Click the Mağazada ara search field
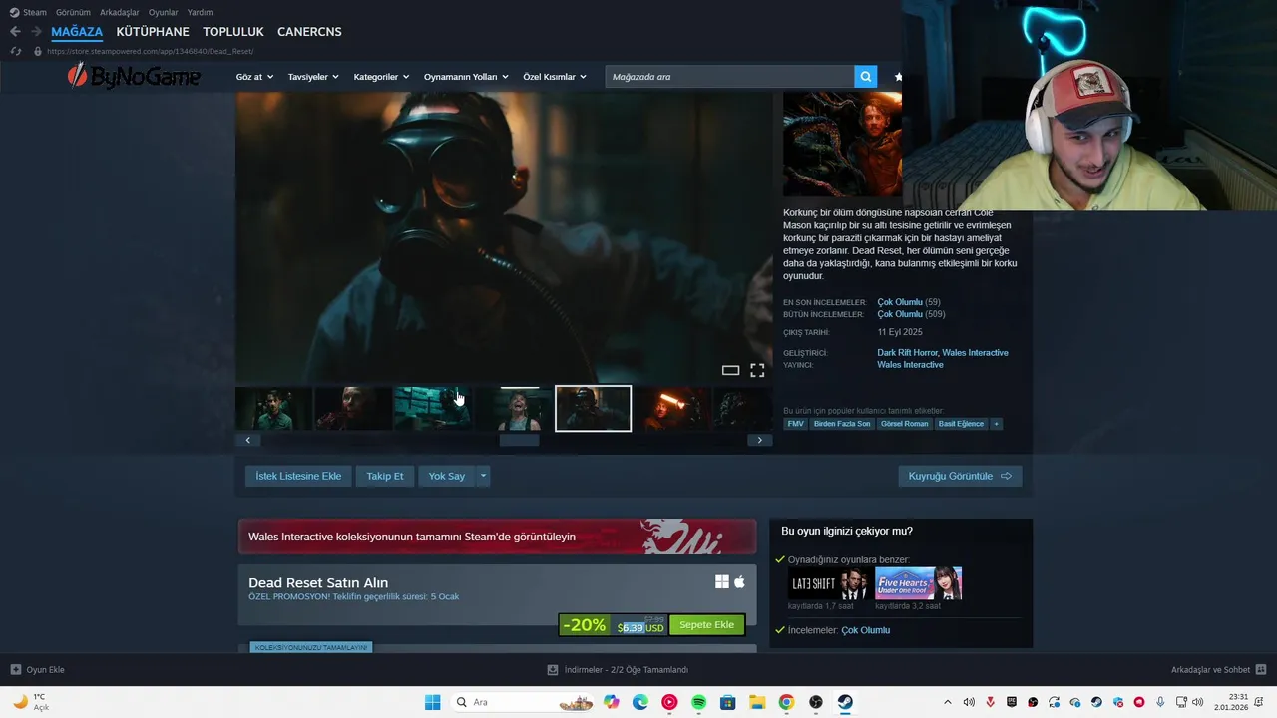 [729, 76]
